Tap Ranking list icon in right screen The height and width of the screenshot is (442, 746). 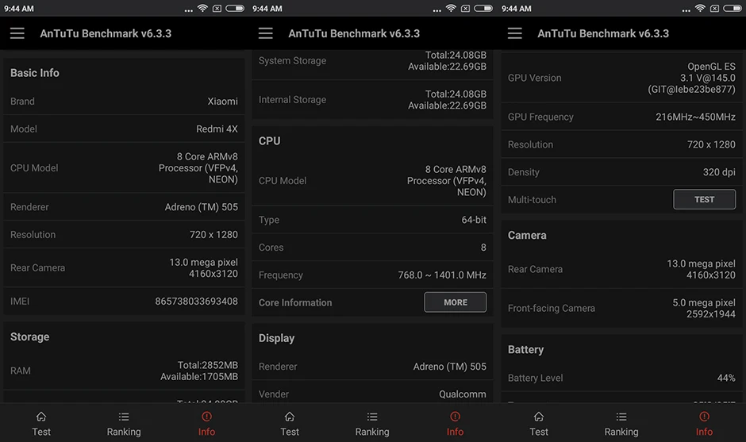tap(621, 417)
